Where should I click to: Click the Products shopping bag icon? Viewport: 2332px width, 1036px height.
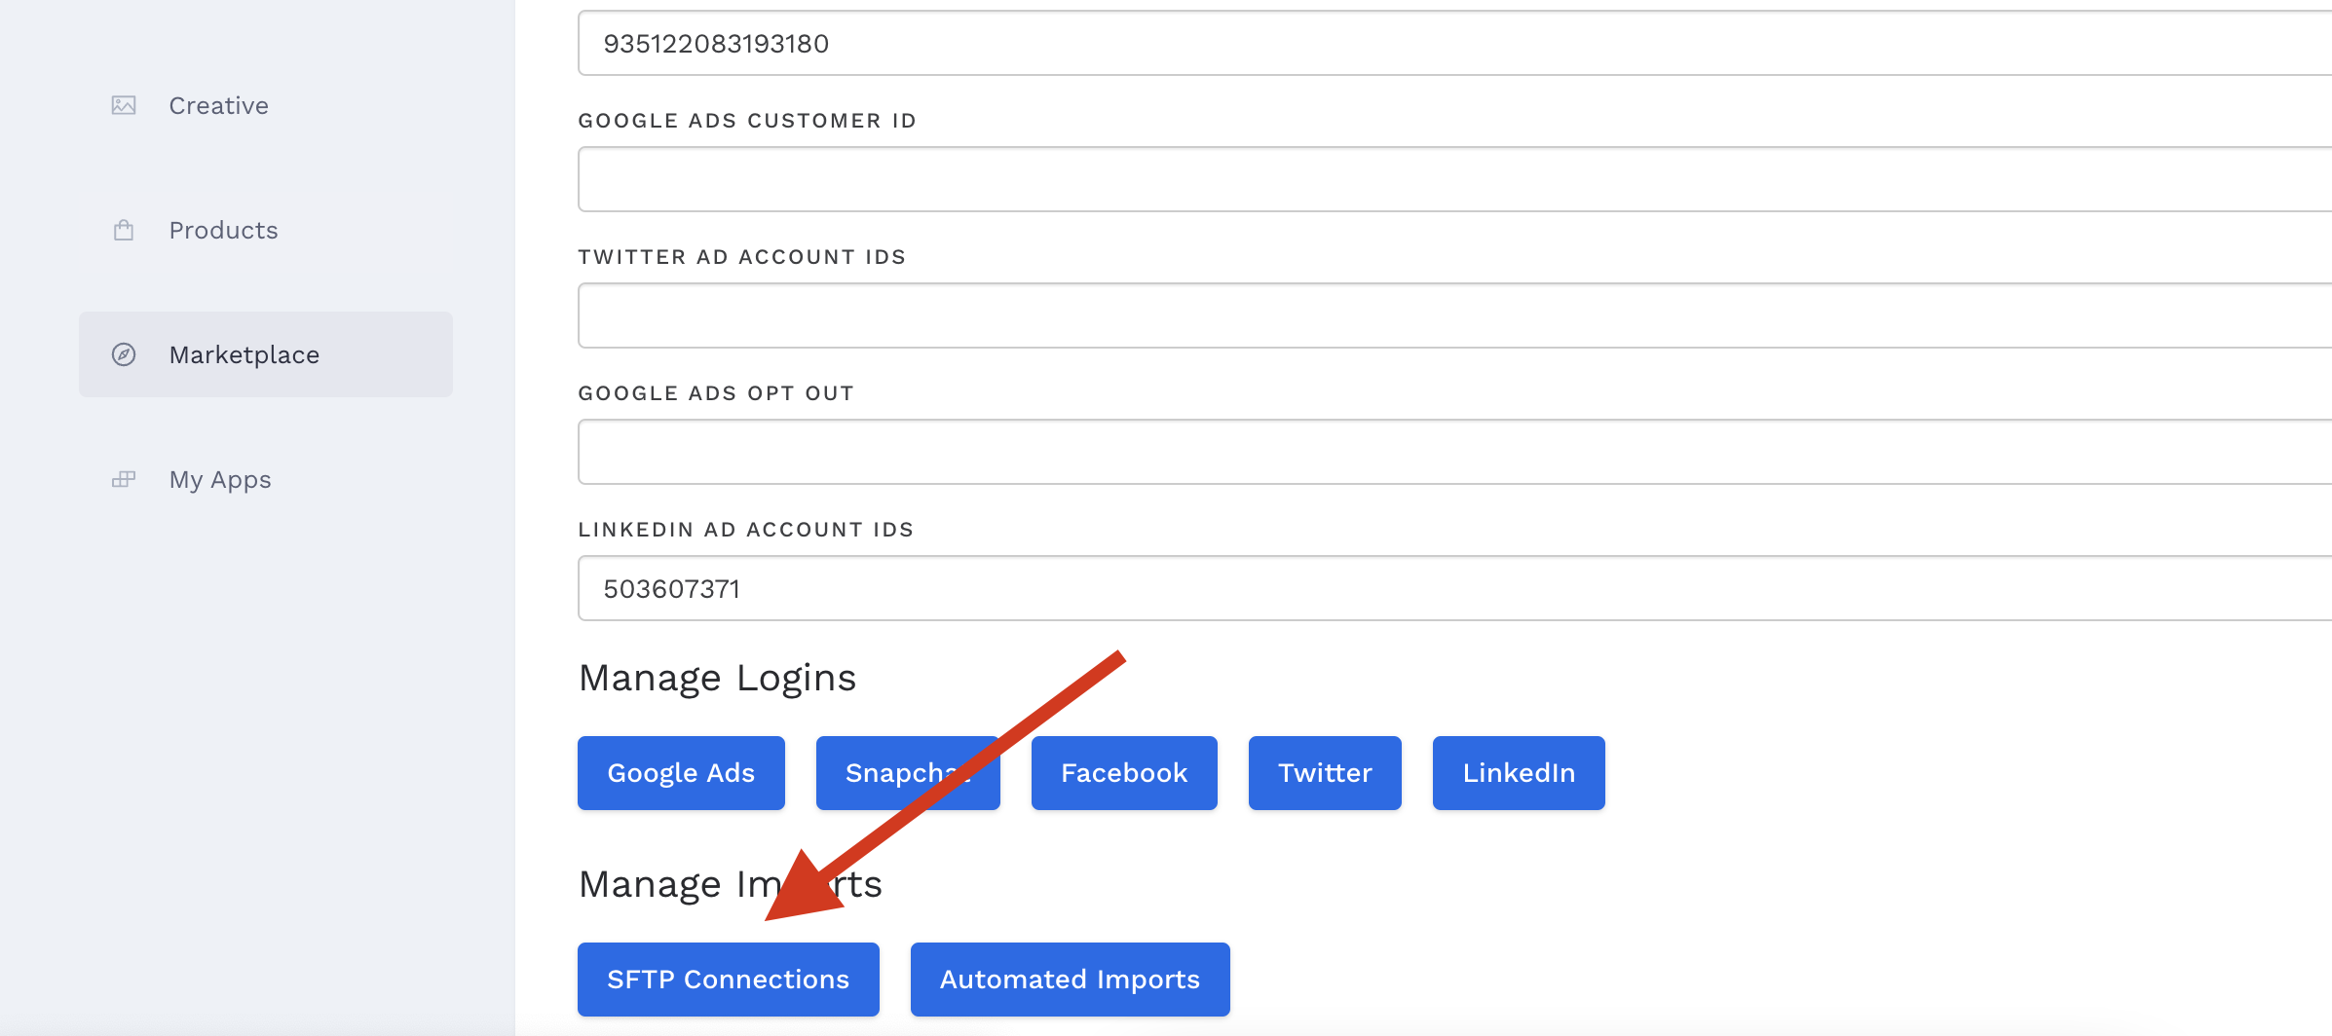point(124,231)
